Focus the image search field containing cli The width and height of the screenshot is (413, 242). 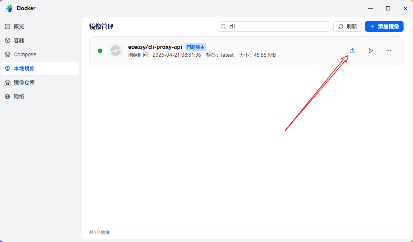tap(274, 26)
